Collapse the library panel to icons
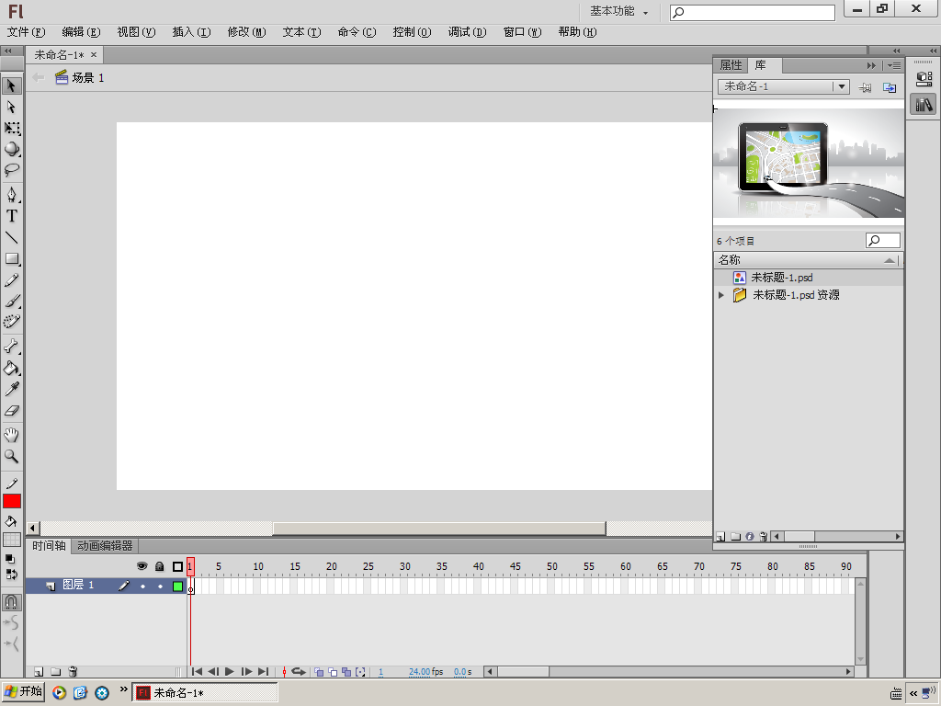The width and height of the screenshot is (941, 706). click(x=871, y=65)
